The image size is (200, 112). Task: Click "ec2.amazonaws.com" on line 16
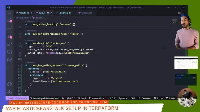point(64,82)
